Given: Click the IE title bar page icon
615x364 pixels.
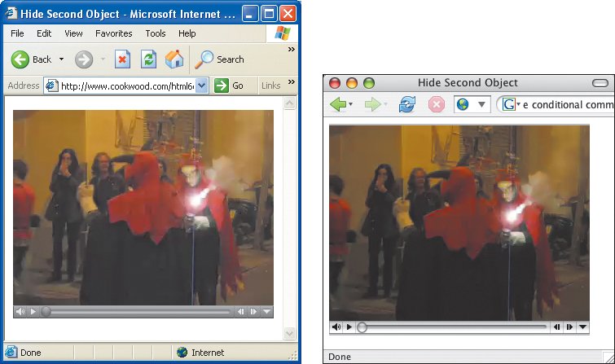Looking at the screenshot, I should tap(11, 13).
